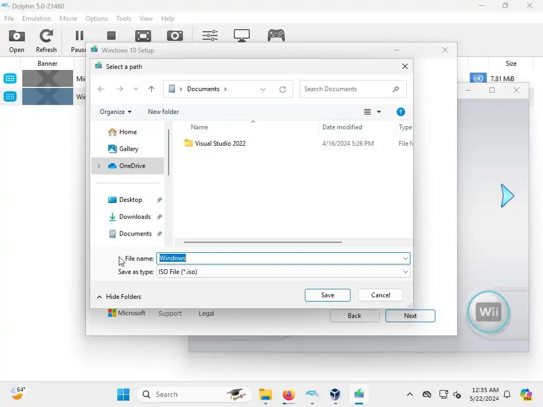Open controller settings gamepad icon
Viewport: 543px width, 407px height.
(276, 36)
